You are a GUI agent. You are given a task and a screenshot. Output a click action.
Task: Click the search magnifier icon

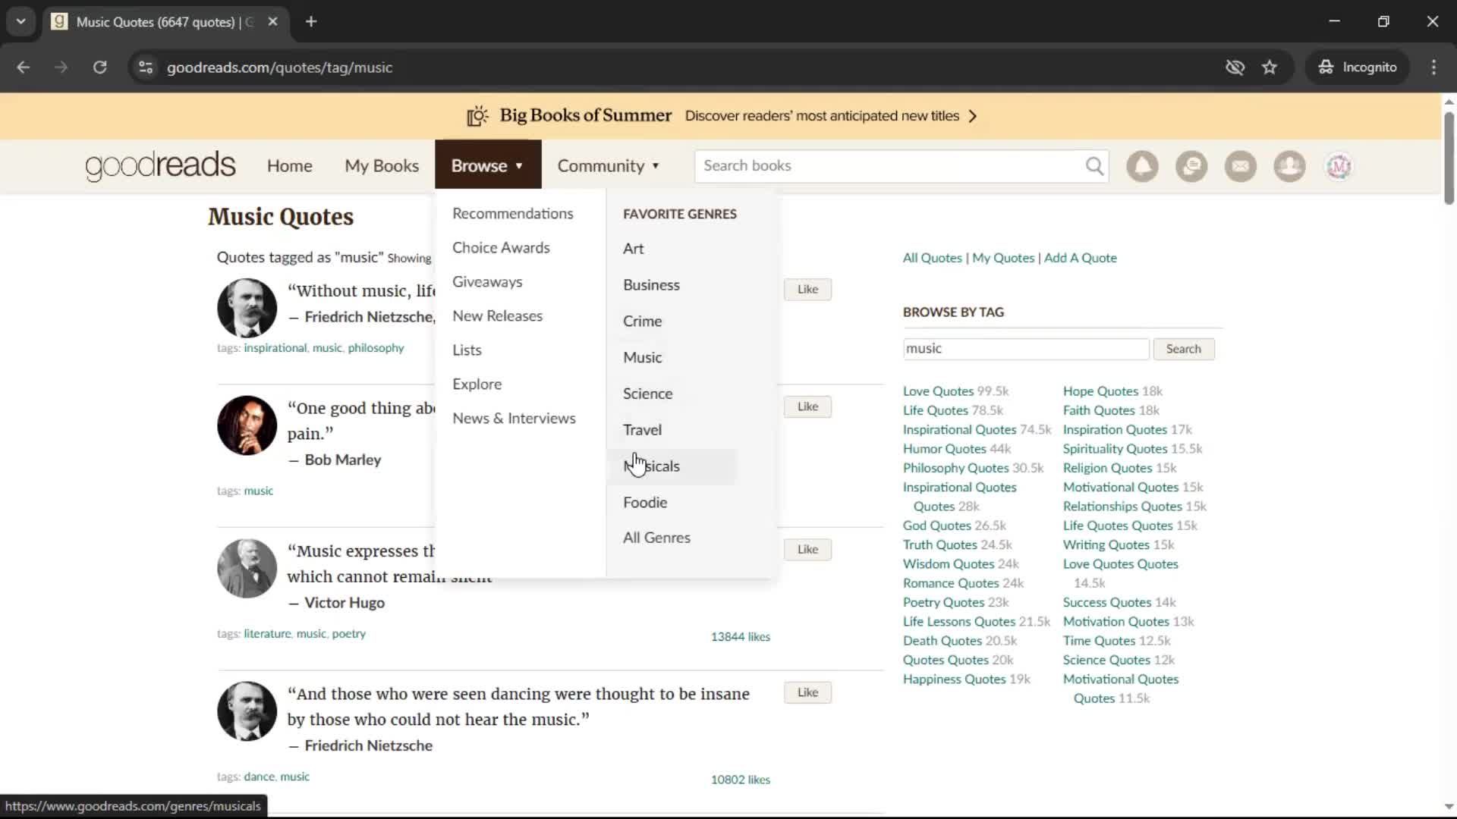coord(1094,166)
